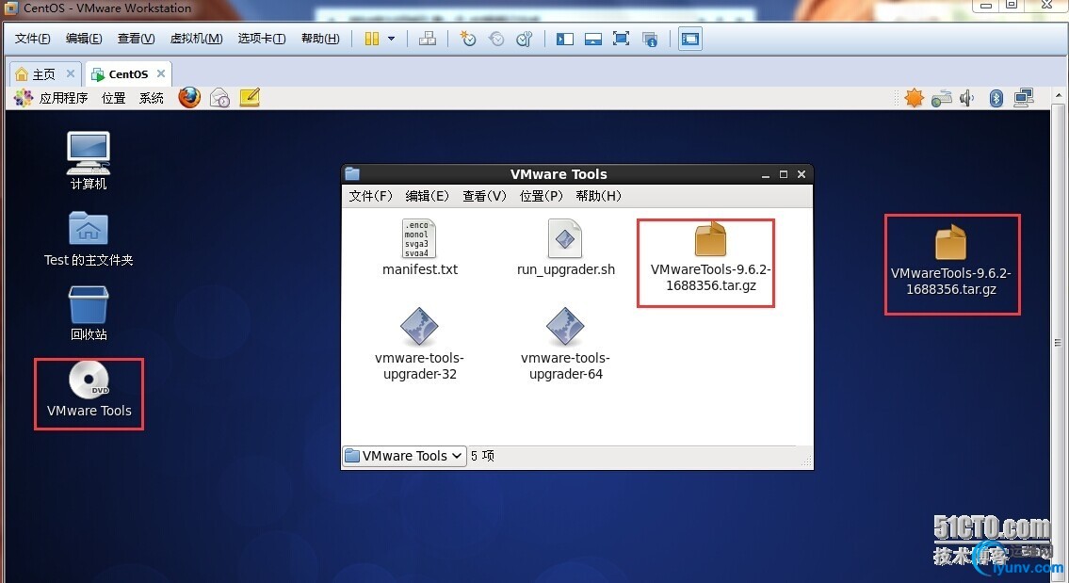
Task: Open 文件(F) menu in the VMware Tools window
Action: click(x=371, y=197)
